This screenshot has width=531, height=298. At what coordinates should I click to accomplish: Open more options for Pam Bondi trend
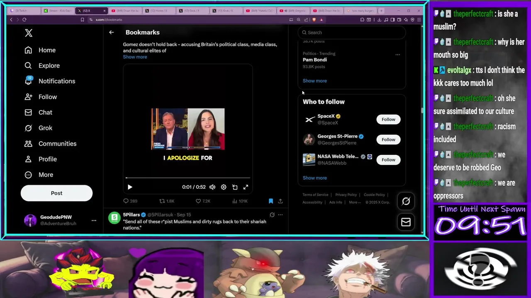click(x=397, y=55)
